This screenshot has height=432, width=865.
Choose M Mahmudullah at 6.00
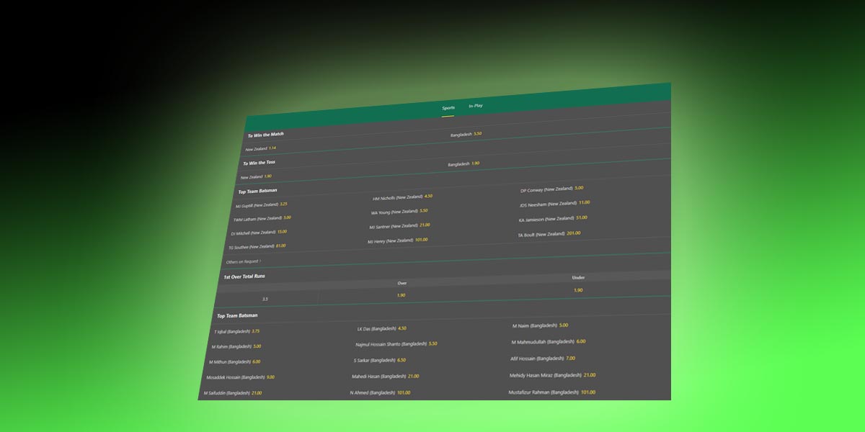(549, 341)
